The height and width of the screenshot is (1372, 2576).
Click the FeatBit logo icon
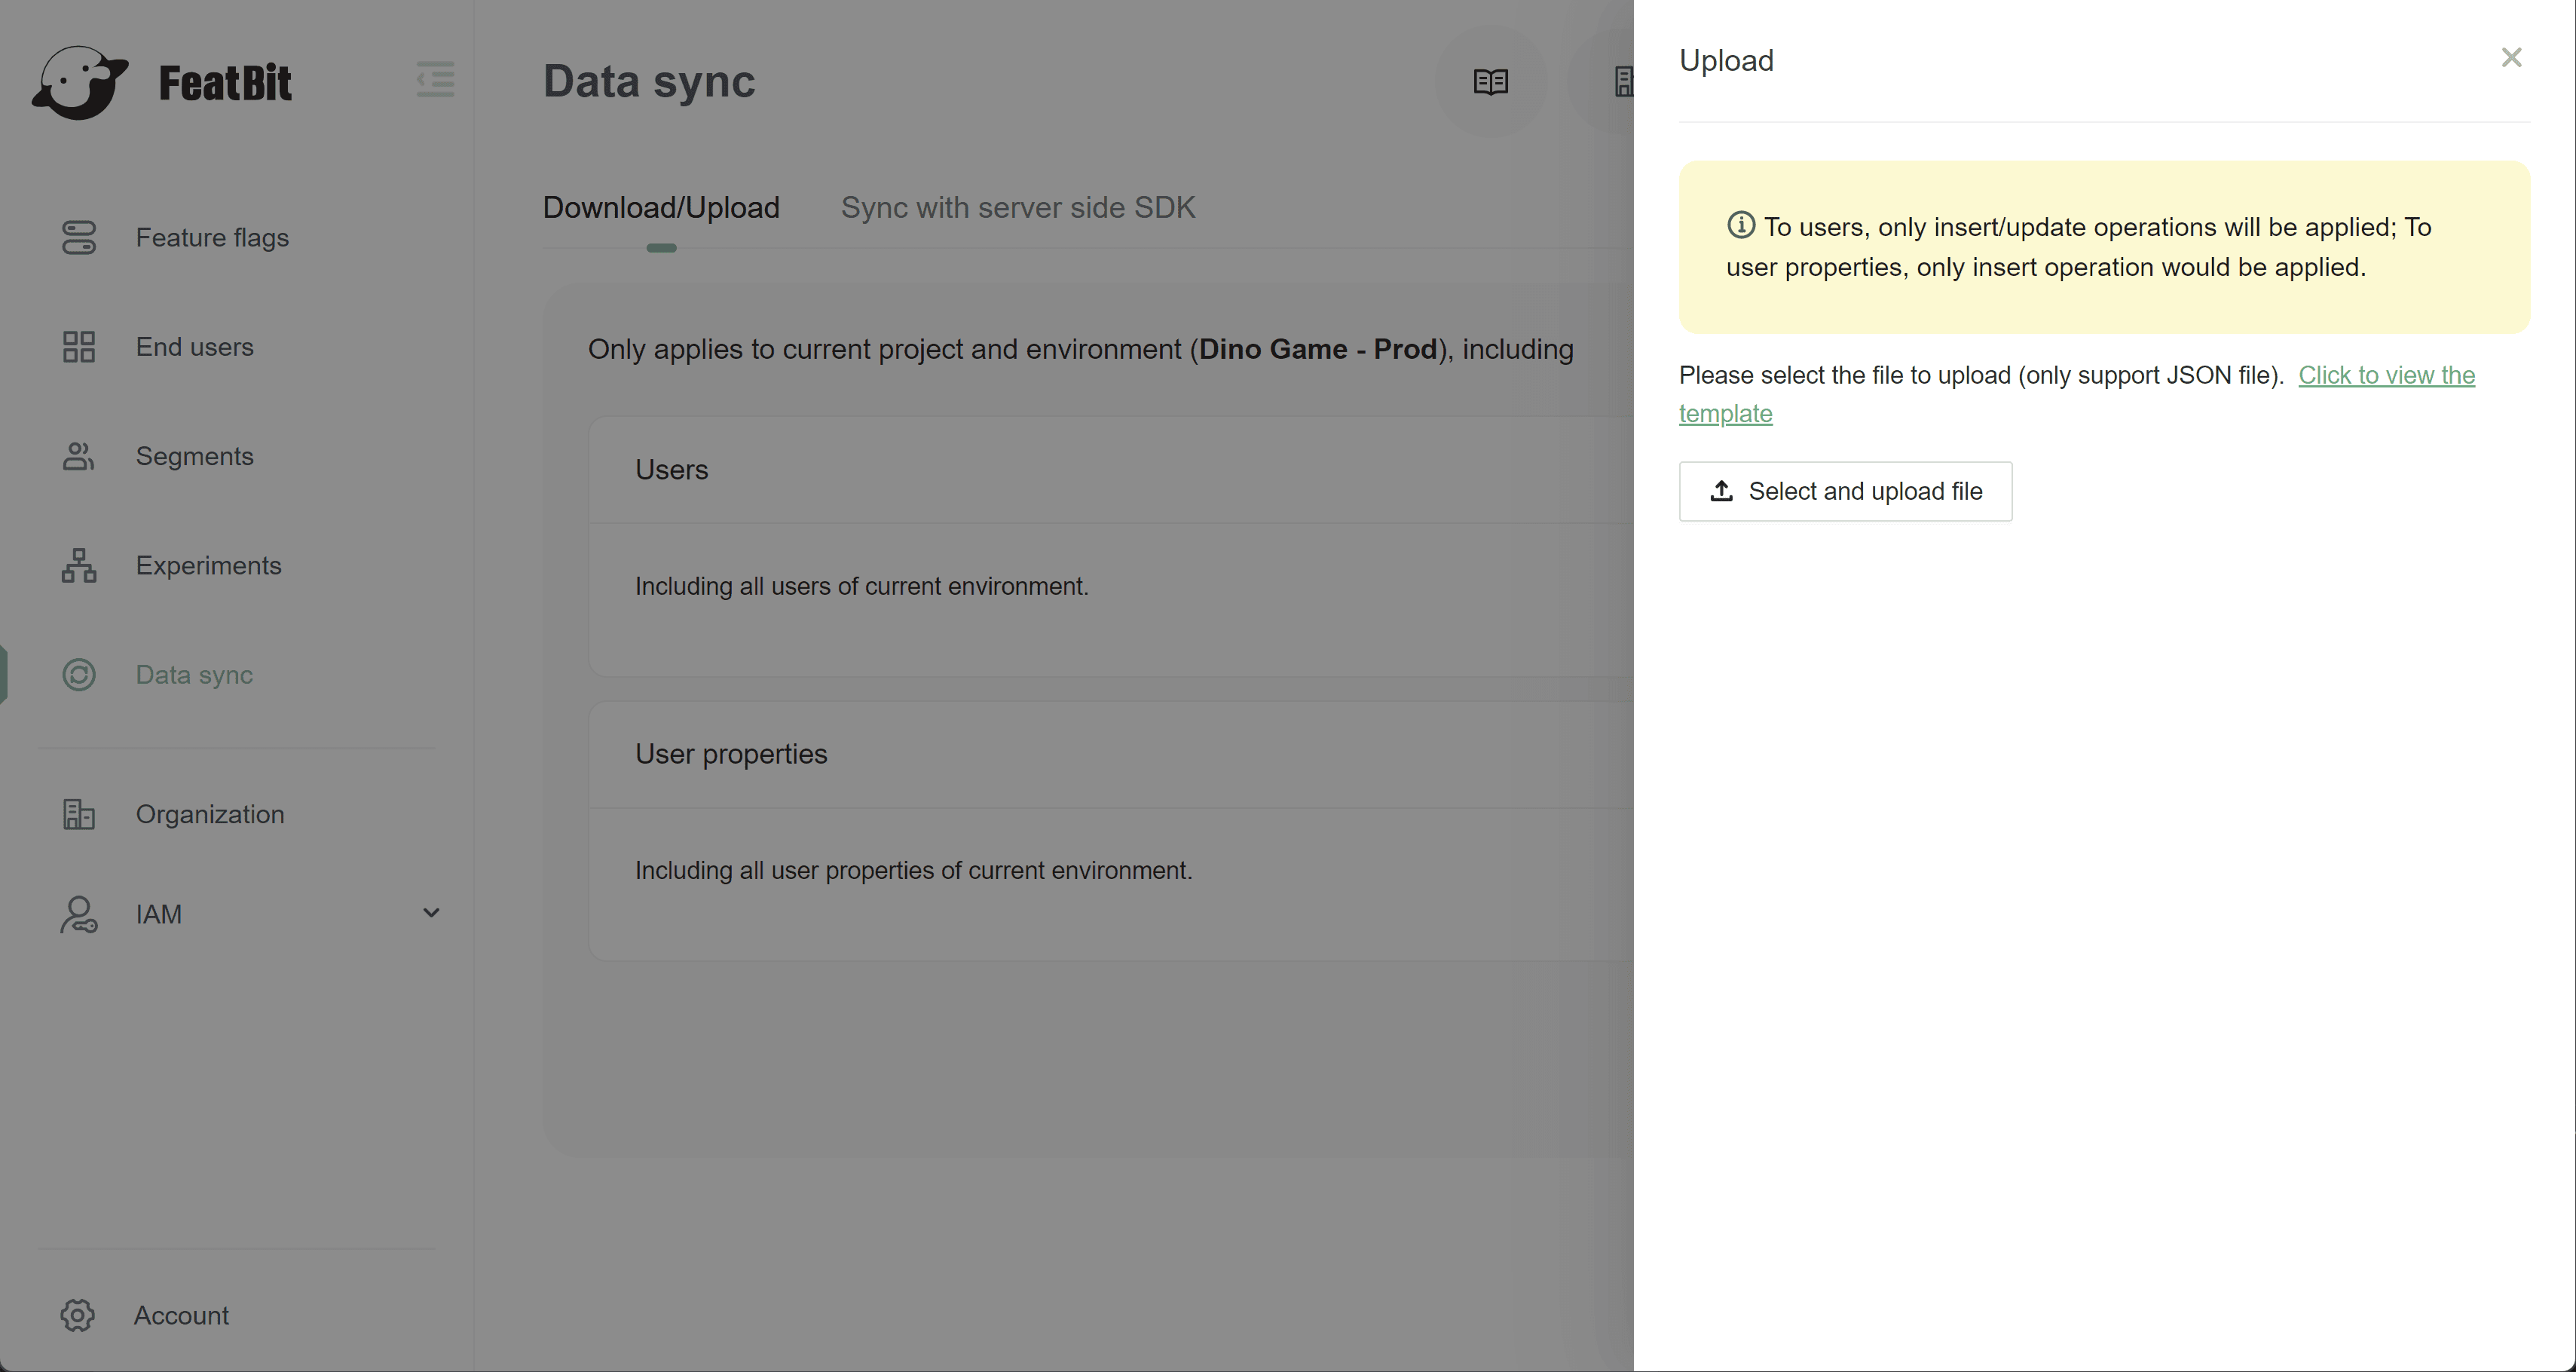point(80,82)
